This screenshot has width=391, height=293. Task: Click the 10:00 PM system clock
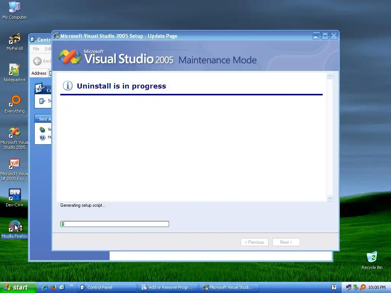click(x=377, y=287)
